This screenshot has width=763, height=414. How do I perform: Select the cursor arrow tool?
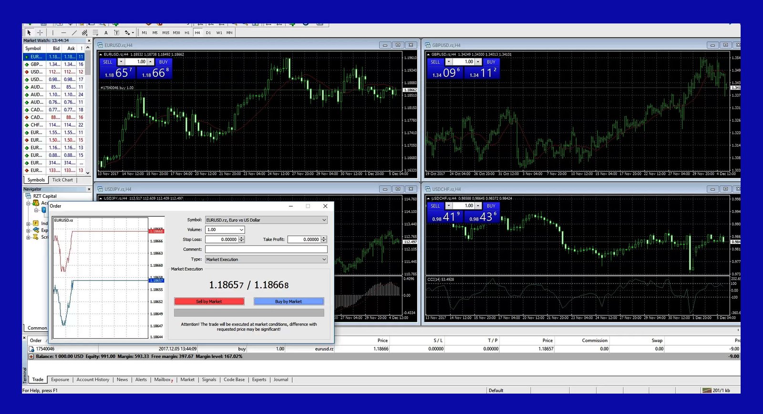[29, 32]
